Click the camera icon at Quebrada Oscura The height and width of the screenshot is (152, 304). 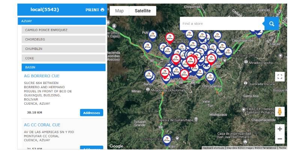point(245,83)
